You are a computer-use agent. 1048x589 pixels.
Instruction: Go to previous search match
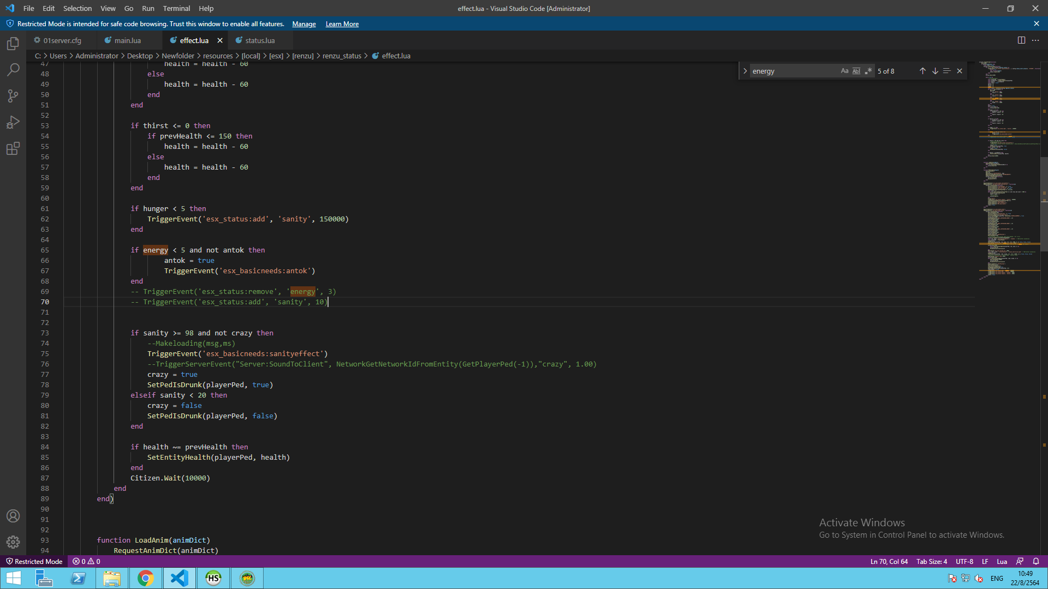[x=922, y=71]
